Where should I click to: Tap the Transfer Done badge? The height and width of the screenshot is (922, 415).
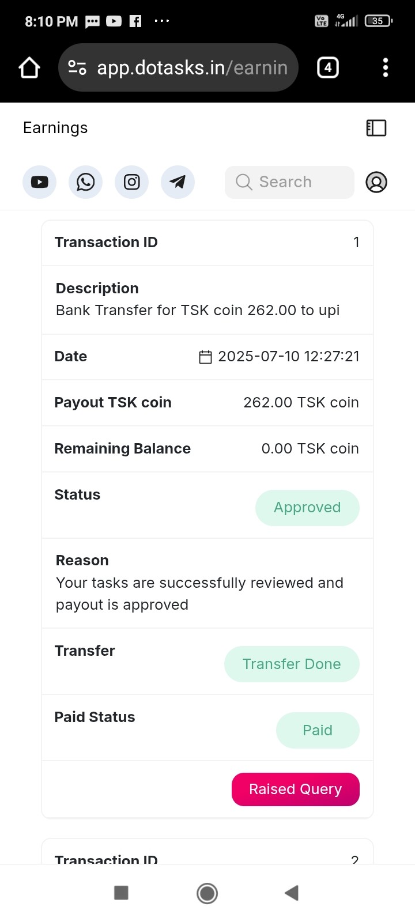(292, 664)
